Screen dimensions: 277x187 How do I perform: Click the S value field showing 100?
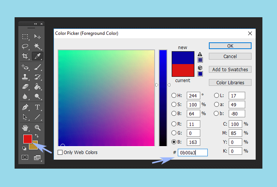click(x=194, y=105)
